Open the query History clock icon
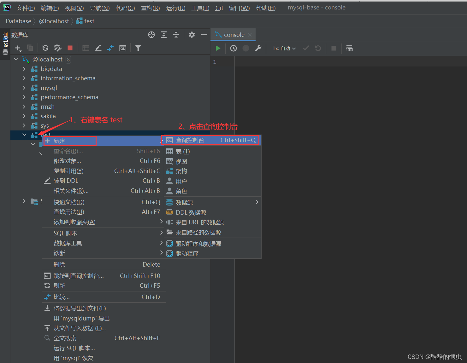The width and height of the screenshot is (467, 363). tap(233, 48)
